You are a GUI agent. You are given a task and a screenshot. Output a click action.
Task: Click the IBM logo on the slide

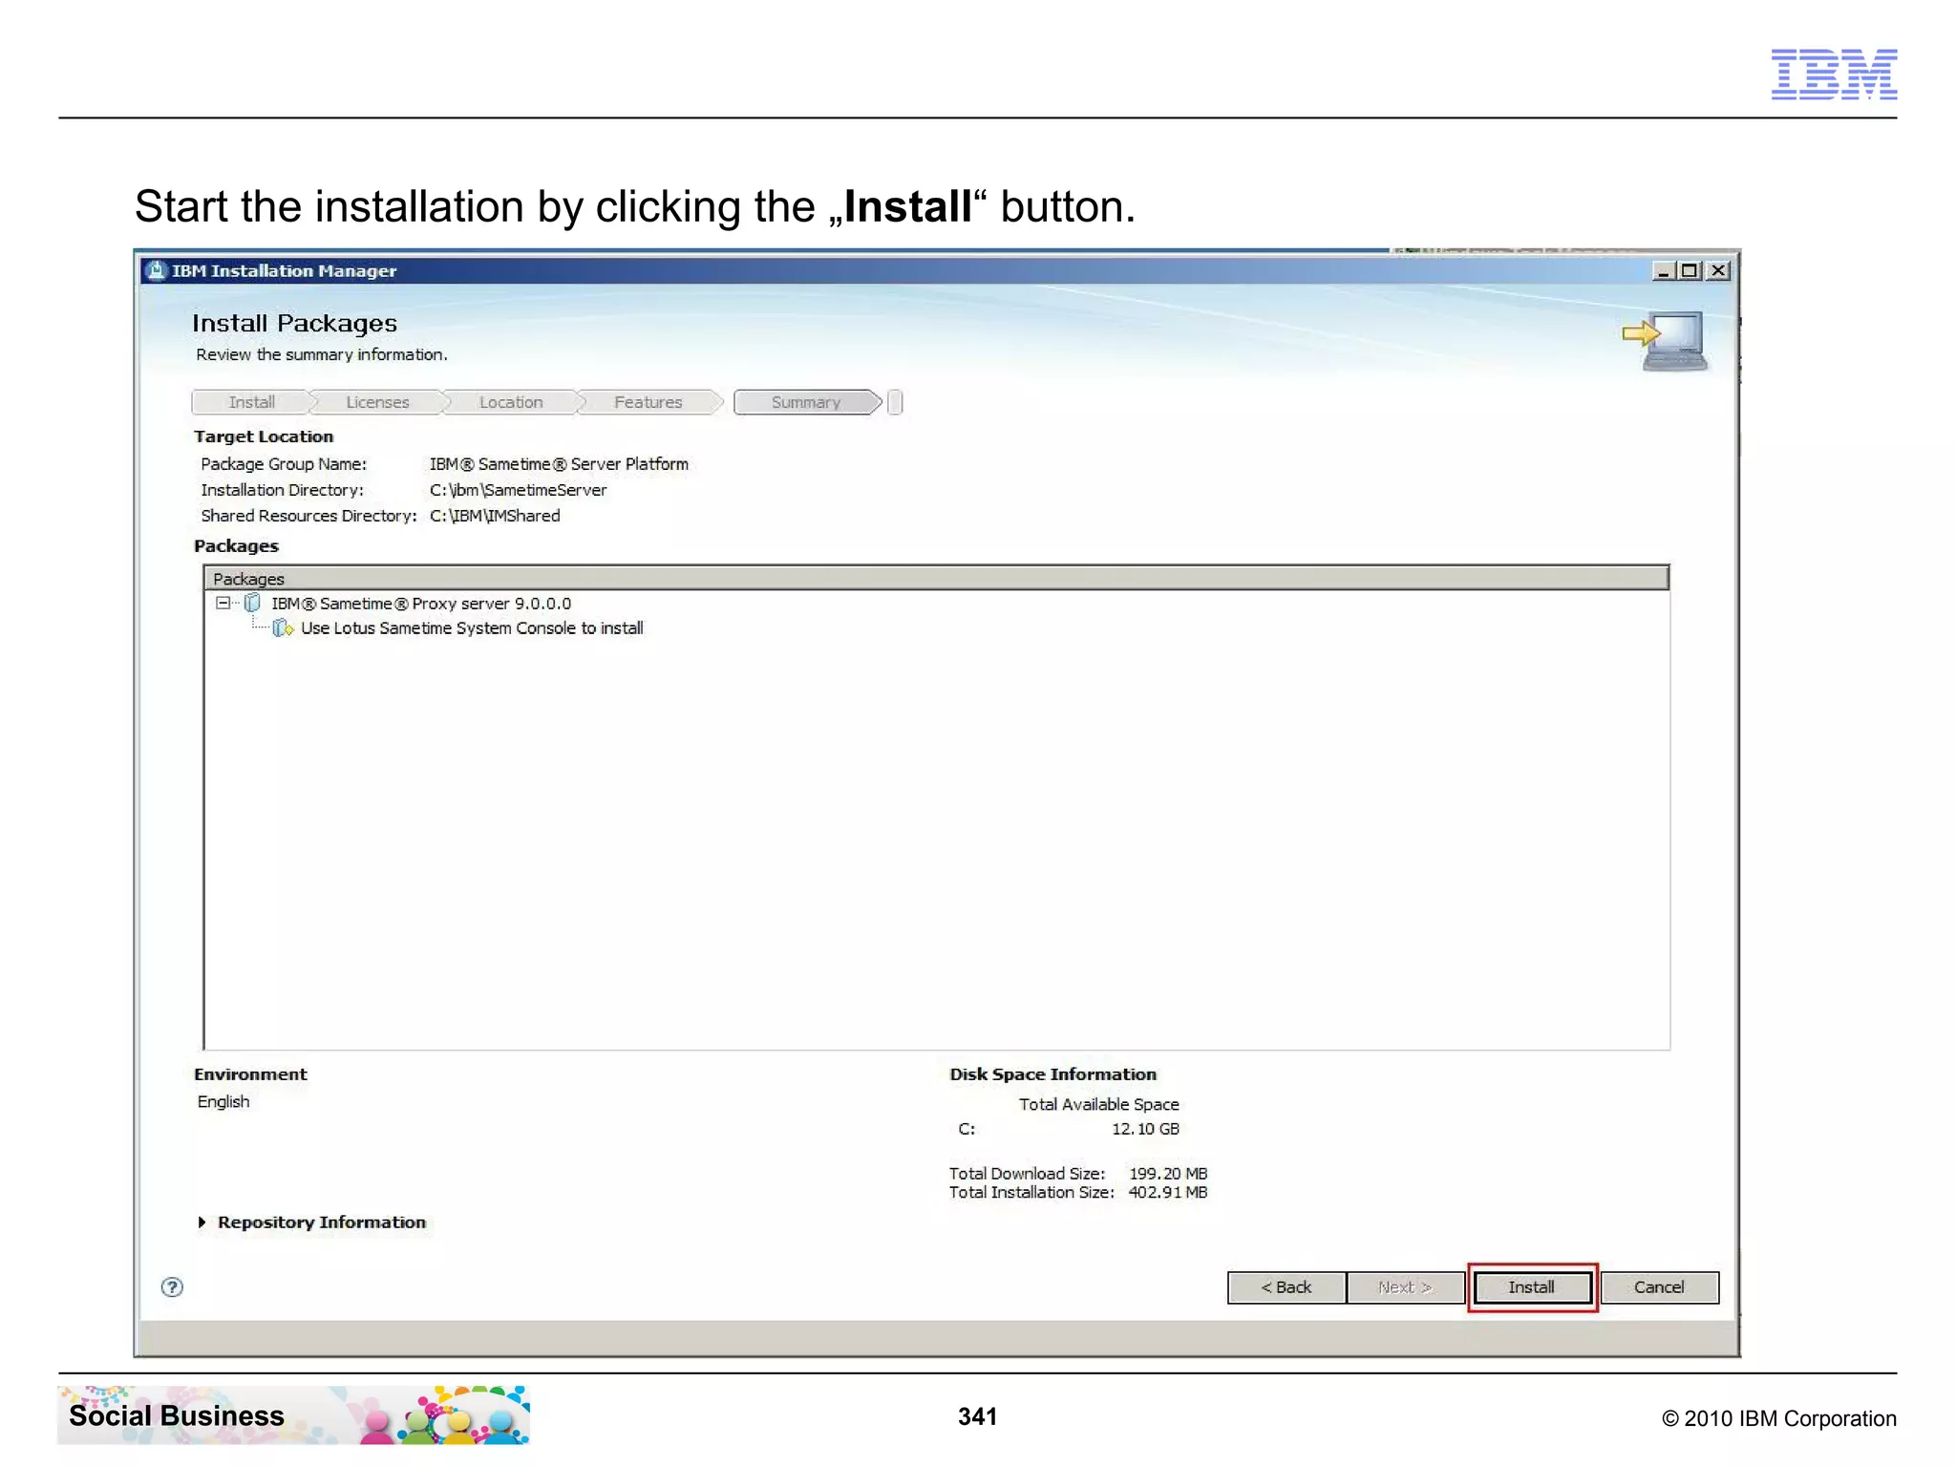[x=1834, y=74]
